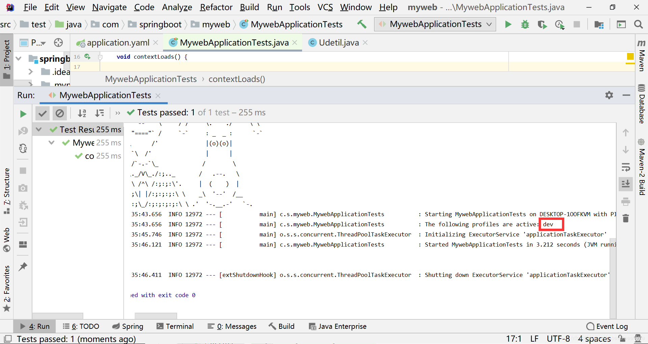Open the Java Enterprise tool window
The width and height of the screenshot is (648, 344).
point(337,326)
